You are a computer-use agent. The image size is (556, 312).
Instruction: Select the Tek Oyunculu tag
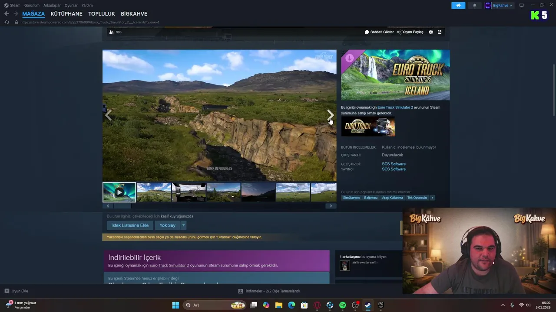(x=417, y=198)
